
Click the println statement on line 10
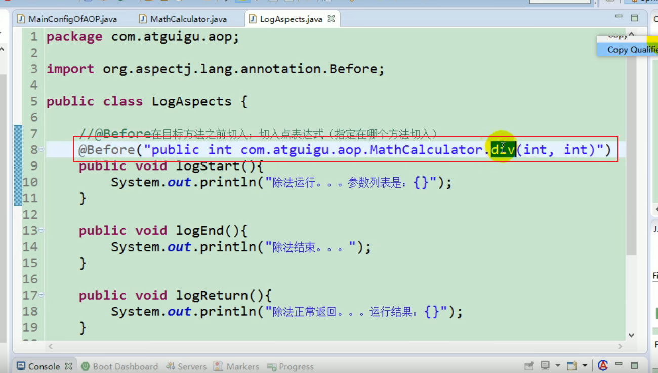point(281,182)
